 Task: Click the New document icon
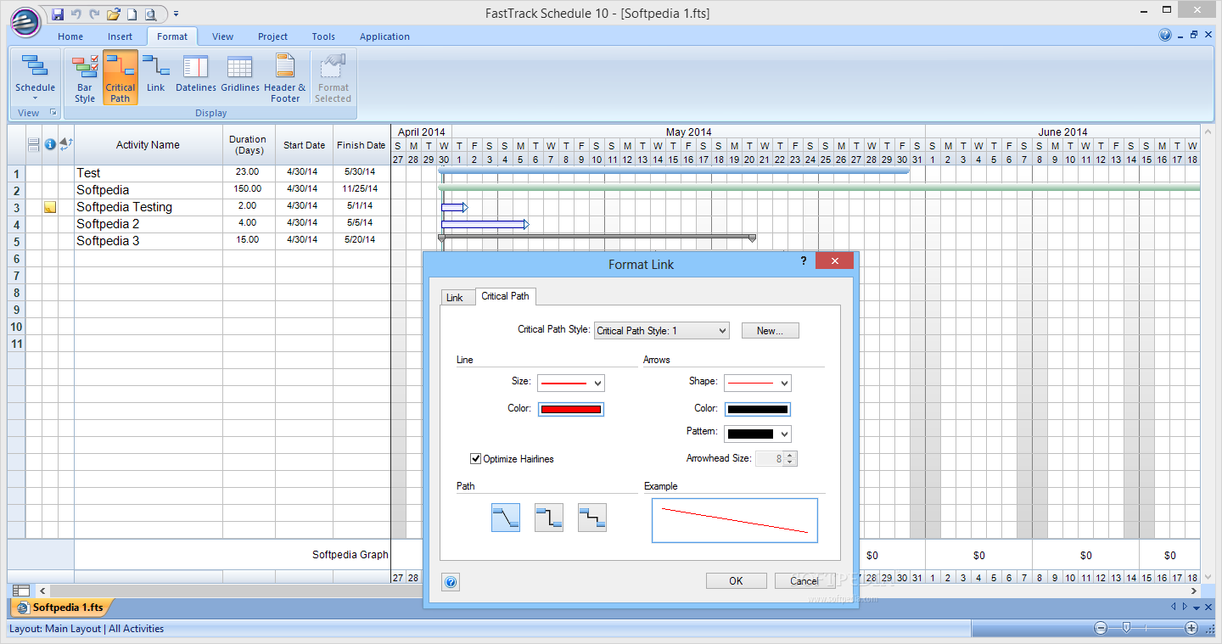pos(132,14)
